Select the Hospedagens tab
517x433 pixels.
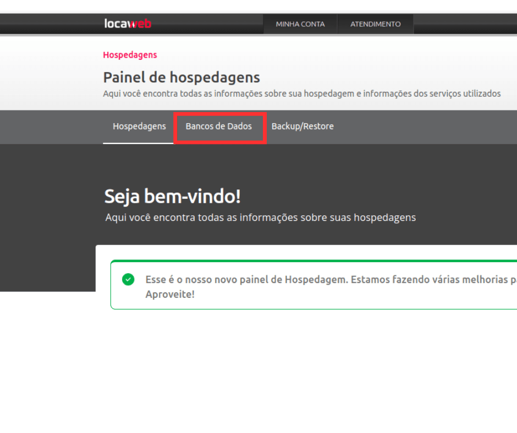point(139,126)
